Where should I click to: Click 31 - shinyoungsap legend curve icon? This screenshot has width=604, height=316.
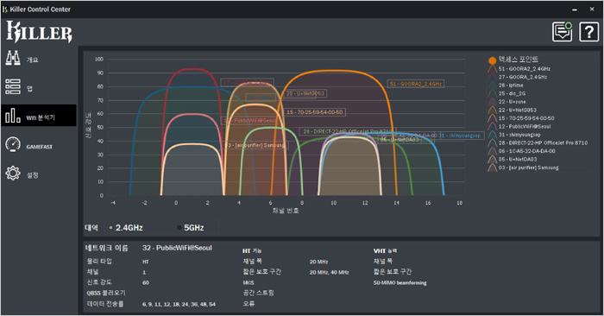(492, 135)
